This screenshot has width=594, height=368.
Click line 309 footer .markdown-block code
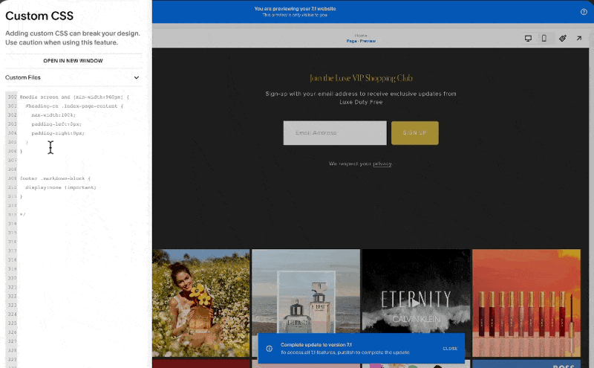pos(55,178)
